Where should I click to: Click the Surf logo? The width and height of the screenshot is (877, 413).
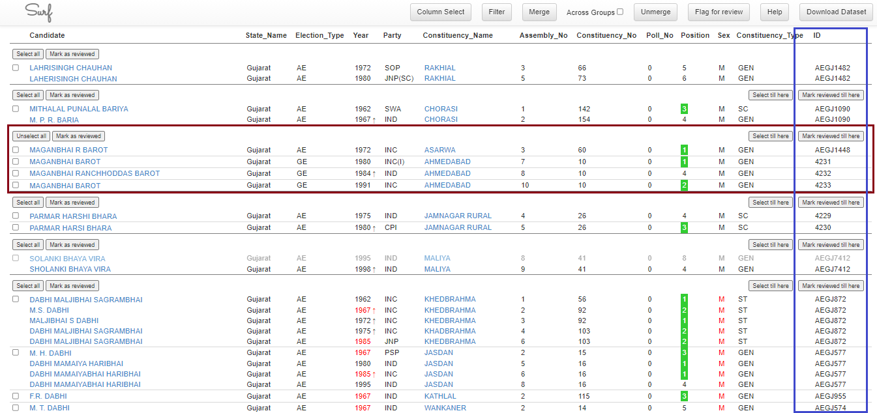38,11
